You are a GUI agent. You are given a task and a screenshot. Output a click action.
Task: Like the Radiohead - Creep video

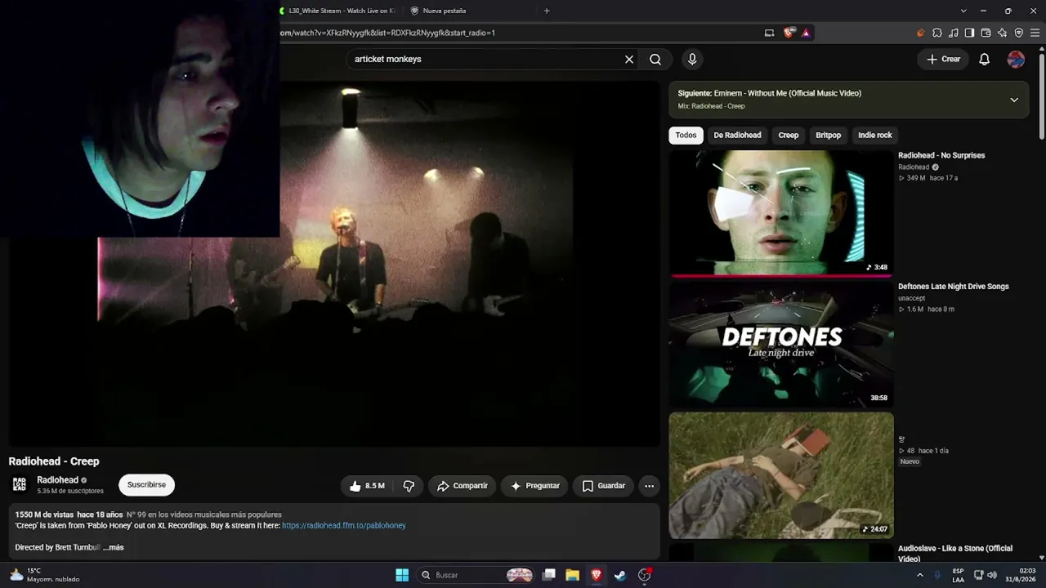click(367, 486)
